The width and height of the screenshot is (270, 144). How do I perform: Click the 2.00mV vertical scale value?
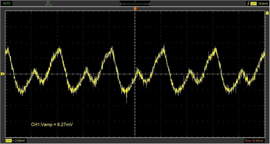20,141
